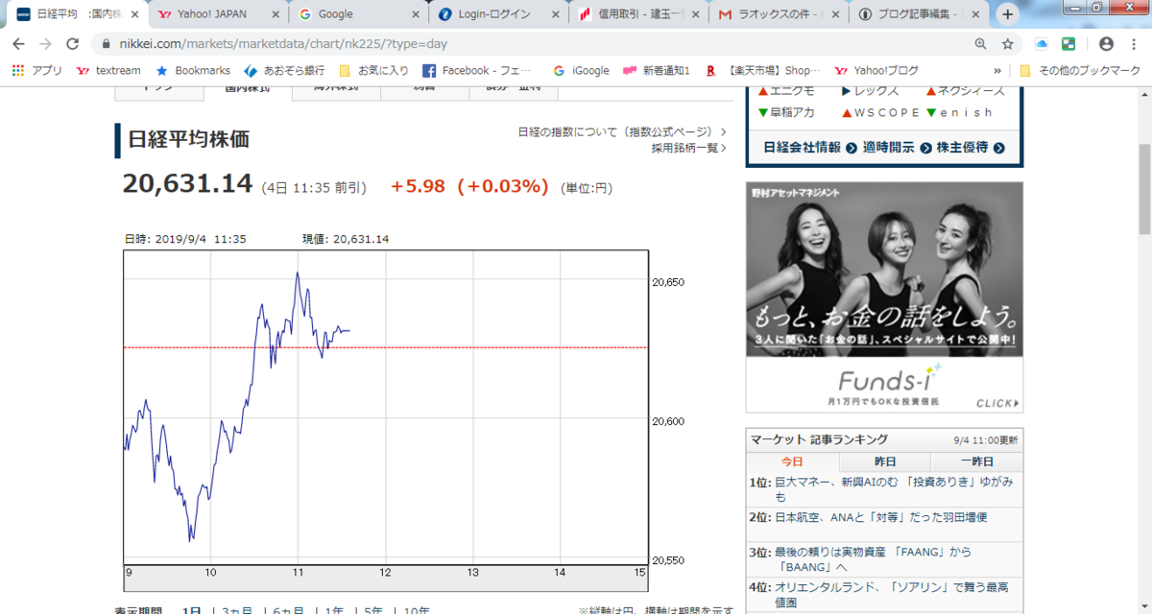Screen dimensions: 1152x614
Task: Click the browser forward arrow
Action: pos(45,44)
